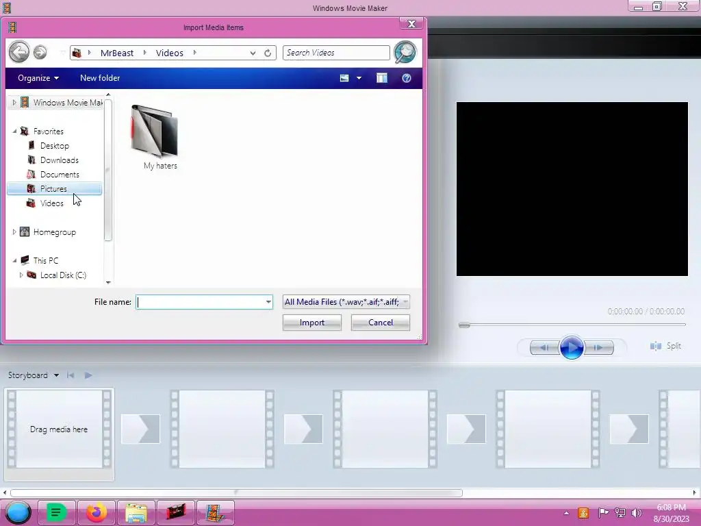Click the storyboard Rewind button

pyautogui.click(x=71, y=375)
